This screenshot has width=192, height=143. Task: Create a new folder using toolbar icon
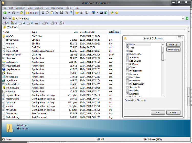point(77,13)
